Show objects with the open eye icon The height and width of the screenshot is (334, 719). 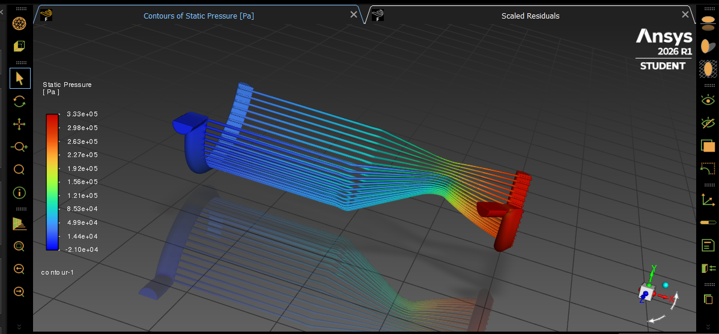[708, 100]
